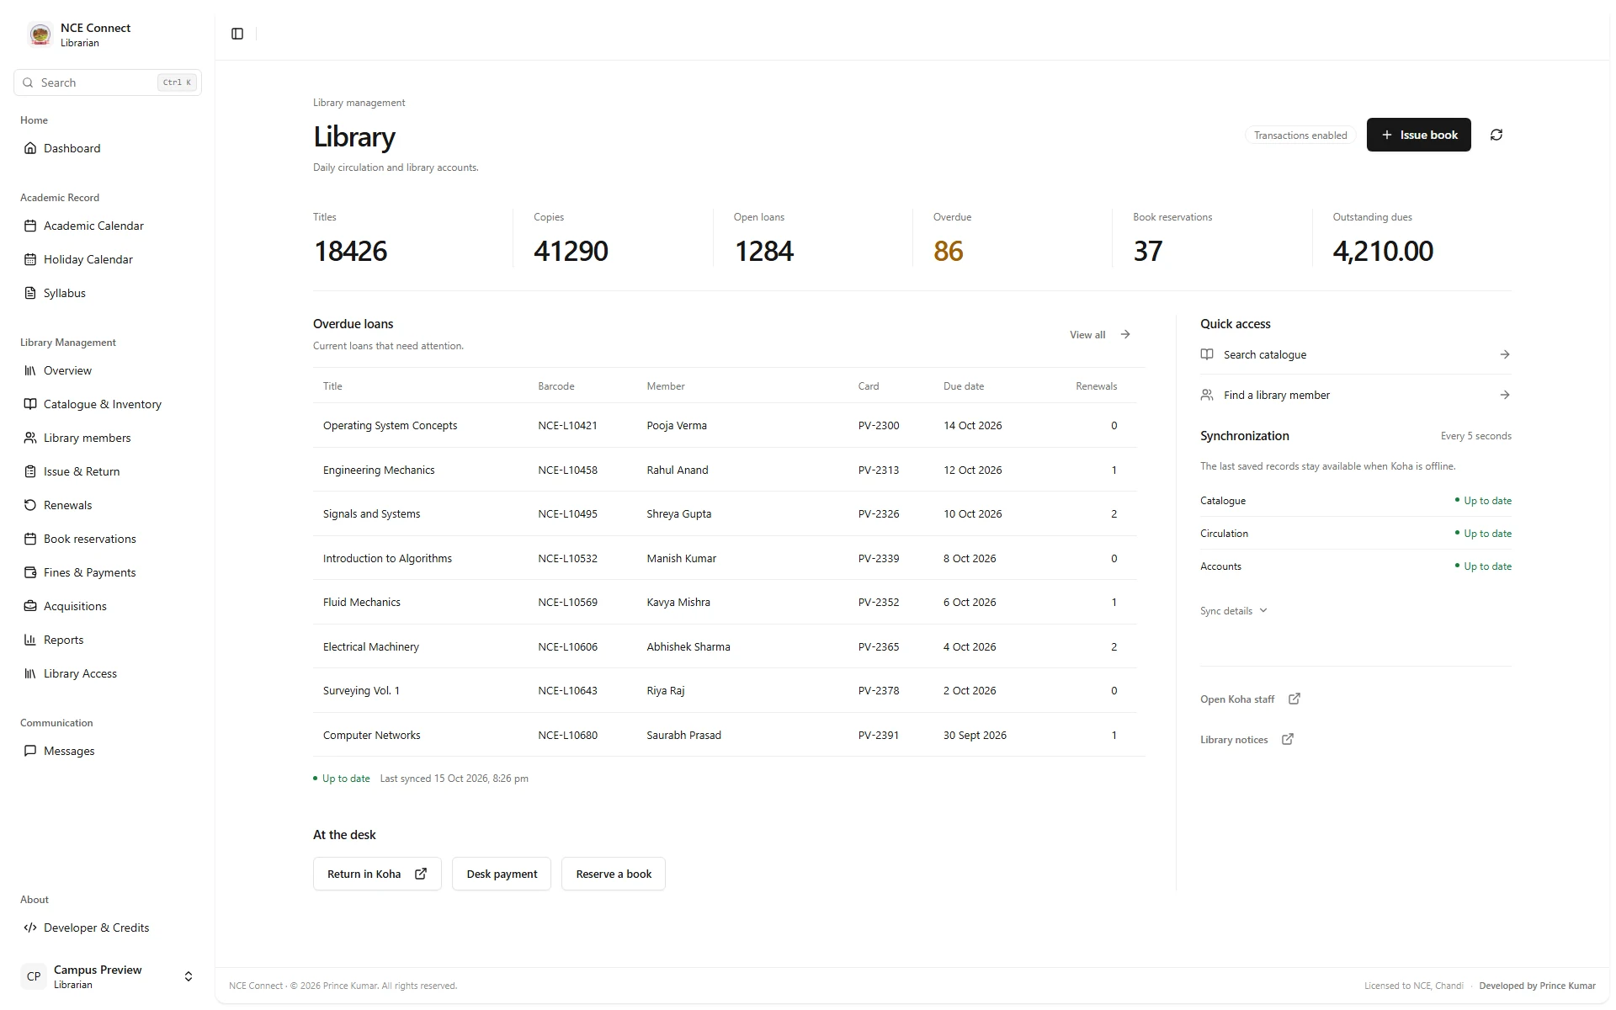Image resolution: width=1616 pixels, height=1010 pixels.
Task: Click Outstanding dues value 4,210.00
Action: coord(1383,251)
